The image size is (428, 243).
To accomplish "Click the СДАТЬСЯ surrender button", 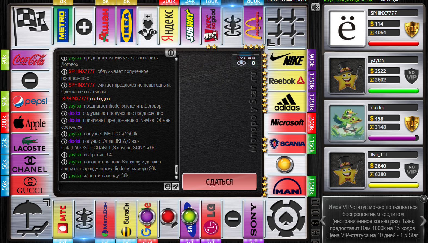I will (219, 182).
